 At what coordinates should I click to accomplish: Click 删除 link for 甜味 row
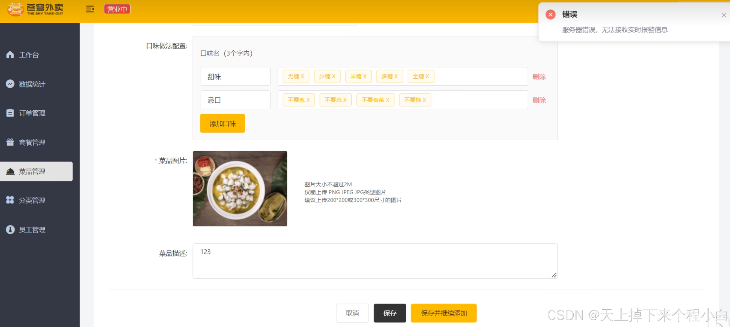[x=539, y=77]
